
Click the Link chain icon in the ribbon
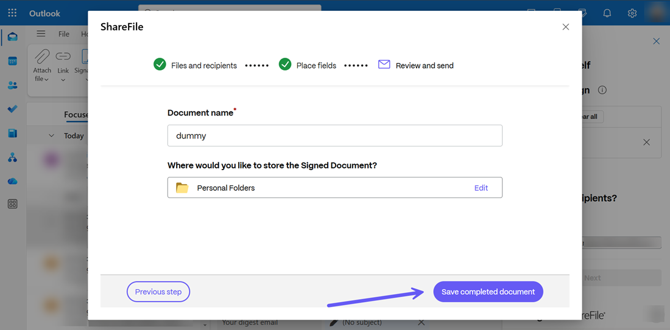click(63, 57)
